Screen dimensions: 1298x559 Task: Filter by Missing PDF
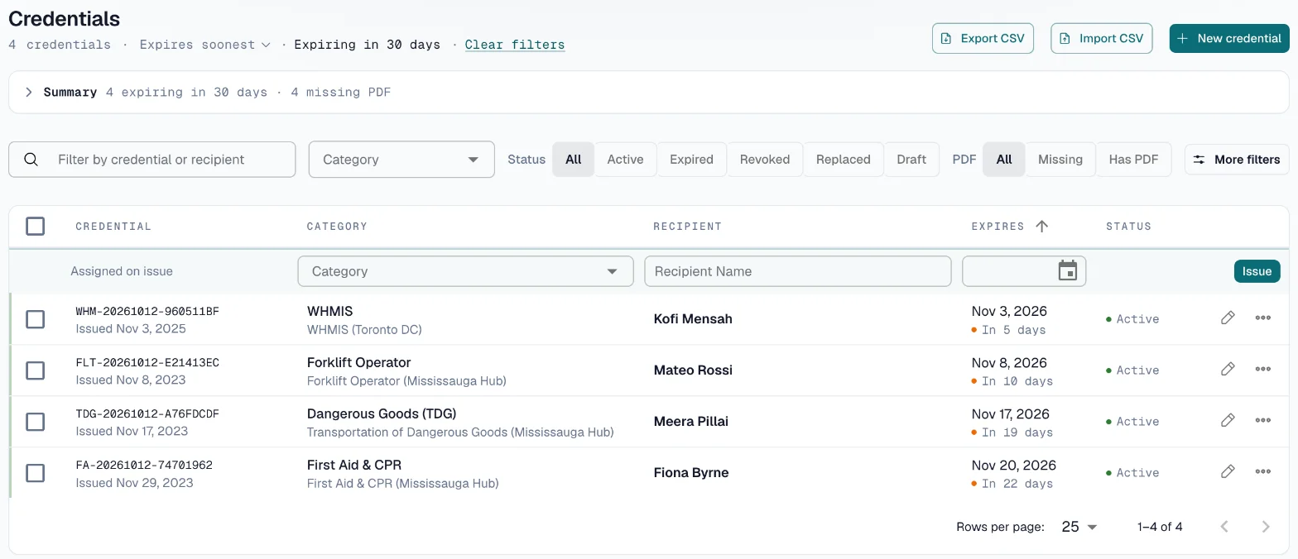coord(1060,160)
